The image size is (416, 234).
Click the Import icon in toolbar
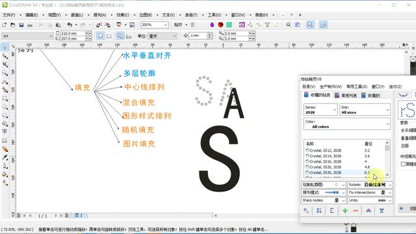pyautogui.click(x=99, y=25)
